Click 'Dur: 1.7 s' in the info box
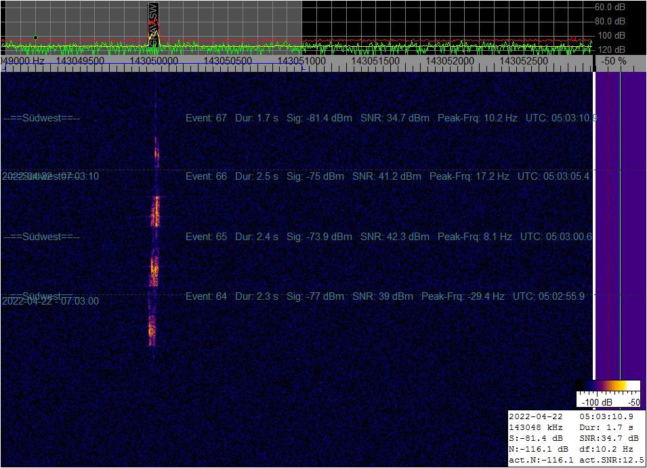647x468 pixels. pyautogui.click(x=606, y=427)
